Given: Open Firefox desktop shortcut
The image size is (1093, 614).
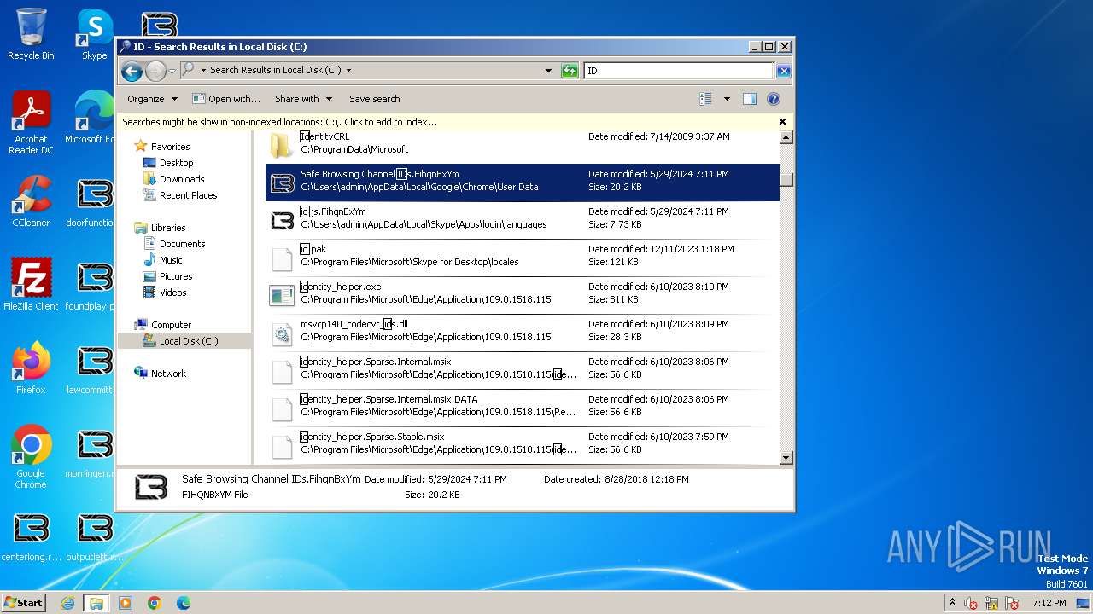Looking at the screenshot, I should click(31, 368).
